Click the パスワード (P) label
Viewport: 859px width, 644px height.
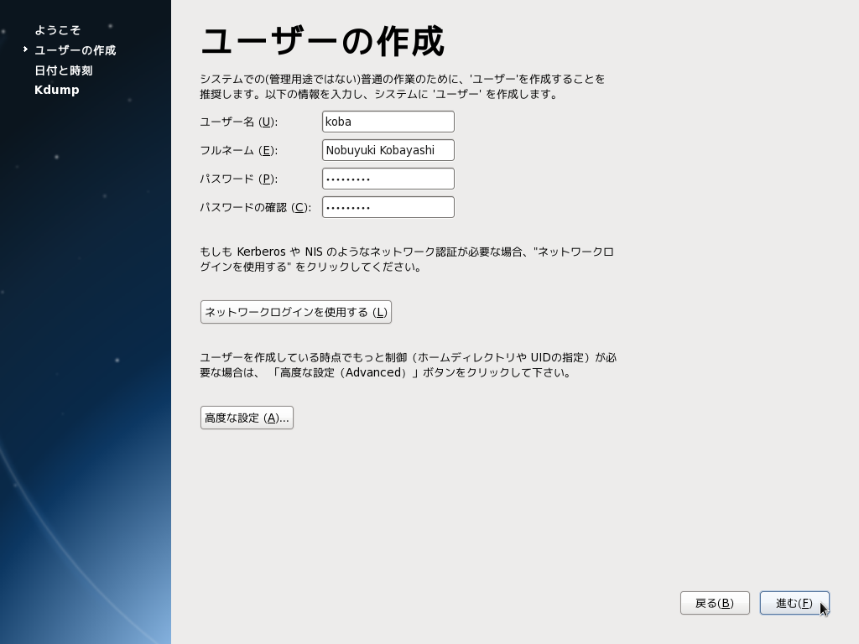(x=238, y=179)
